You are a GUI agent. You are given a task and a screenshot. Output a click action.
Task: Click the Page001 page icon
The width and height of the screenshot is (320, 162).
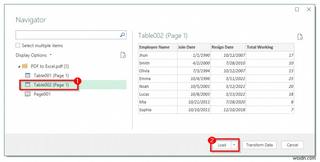pos(28,94)
